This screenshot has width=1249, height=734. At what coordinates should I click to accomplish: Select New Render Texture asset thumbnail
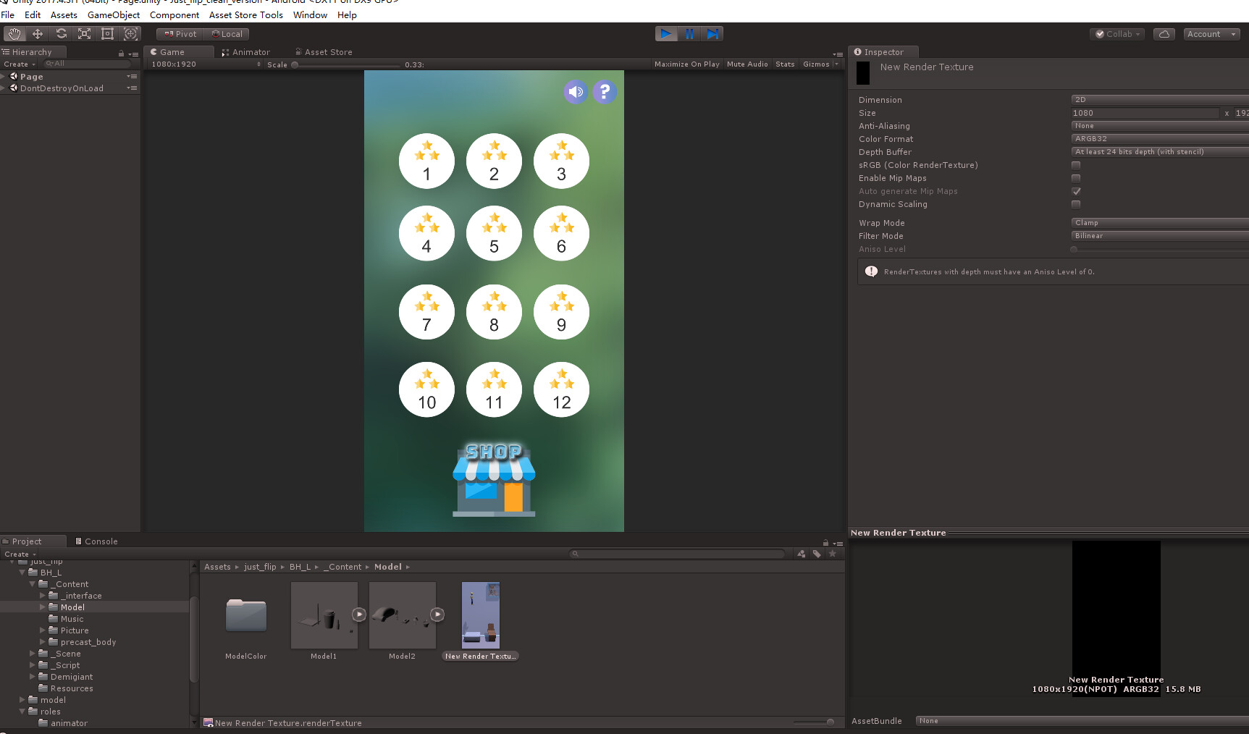[481, 615]
